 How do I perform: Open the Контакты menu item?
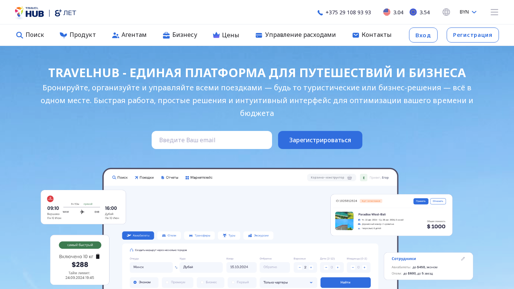[x=372, y=35]
